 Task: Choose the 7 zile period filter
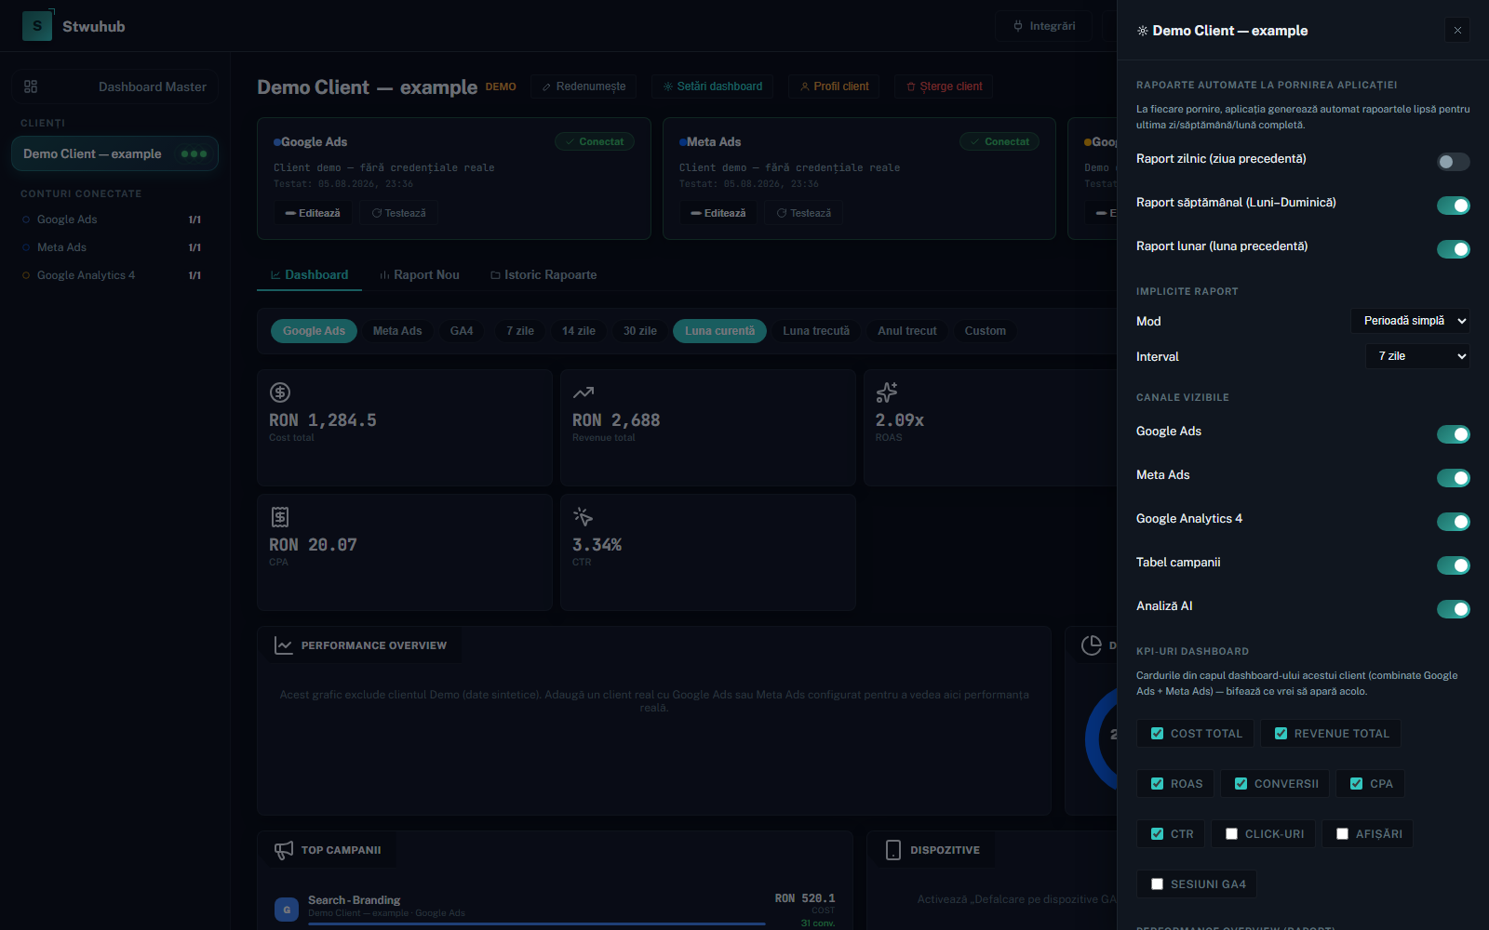[x=520, y=331]
